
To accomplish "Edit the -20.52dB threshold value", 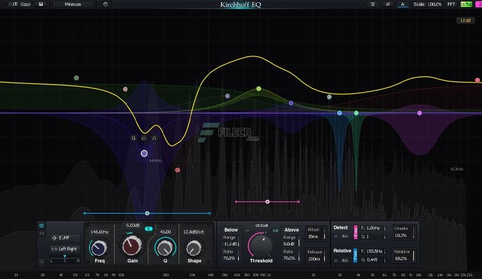I will 261,225.
